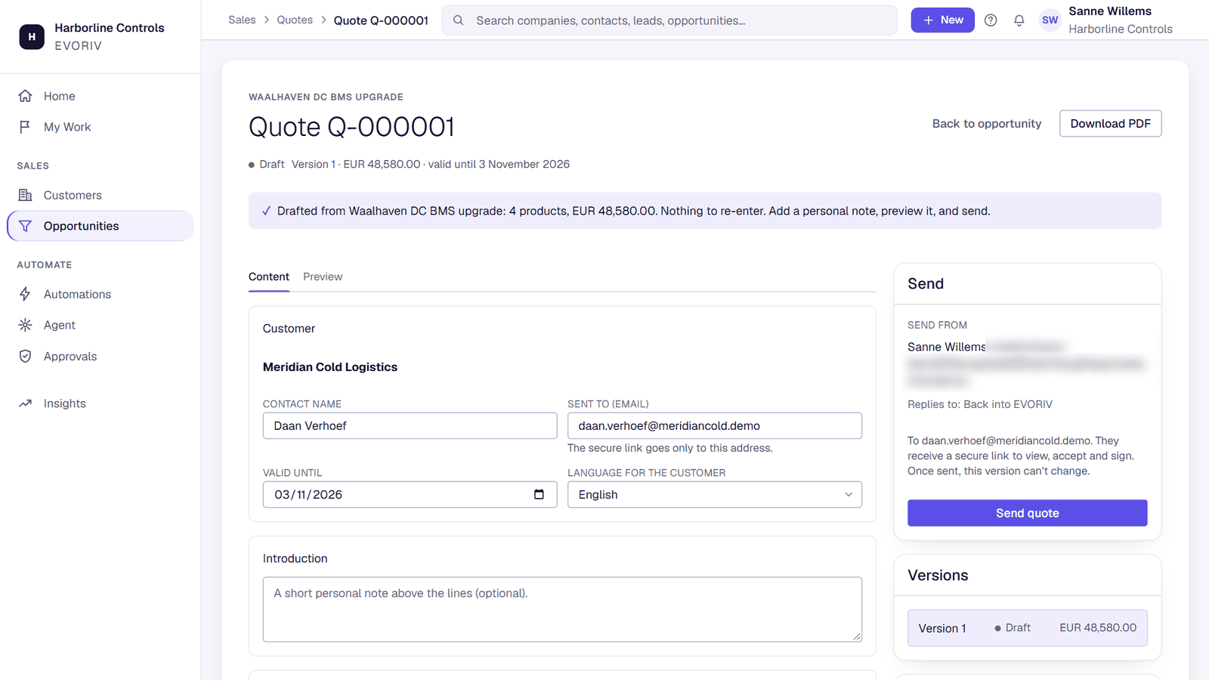The image size is (1209, 680).
Task: Open Home in the sidebar
Action: point(100,96)
